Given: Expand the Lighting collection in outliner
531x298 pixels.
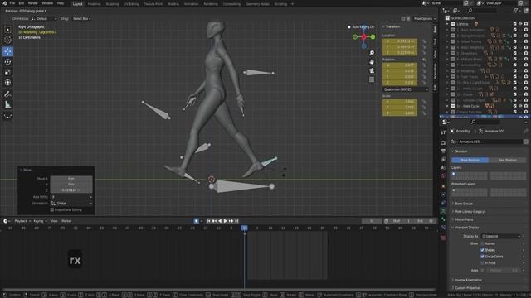Looking at the screenshot, I should [447, 24].
